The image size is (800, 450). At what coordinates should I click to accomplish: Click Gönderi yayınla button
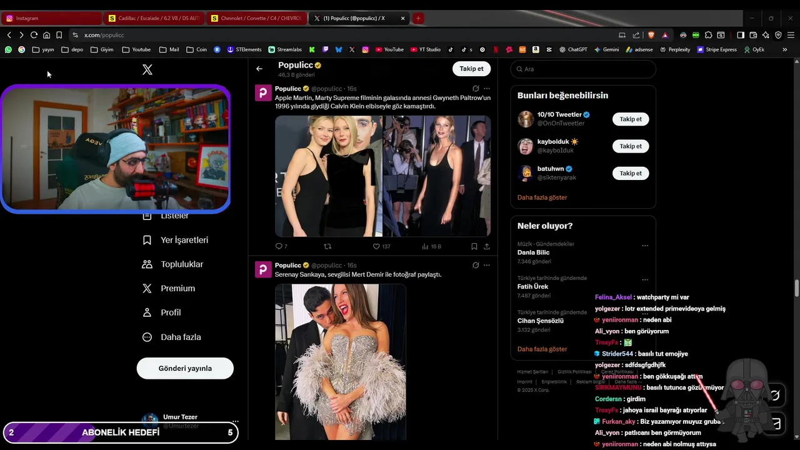[185, 368]
